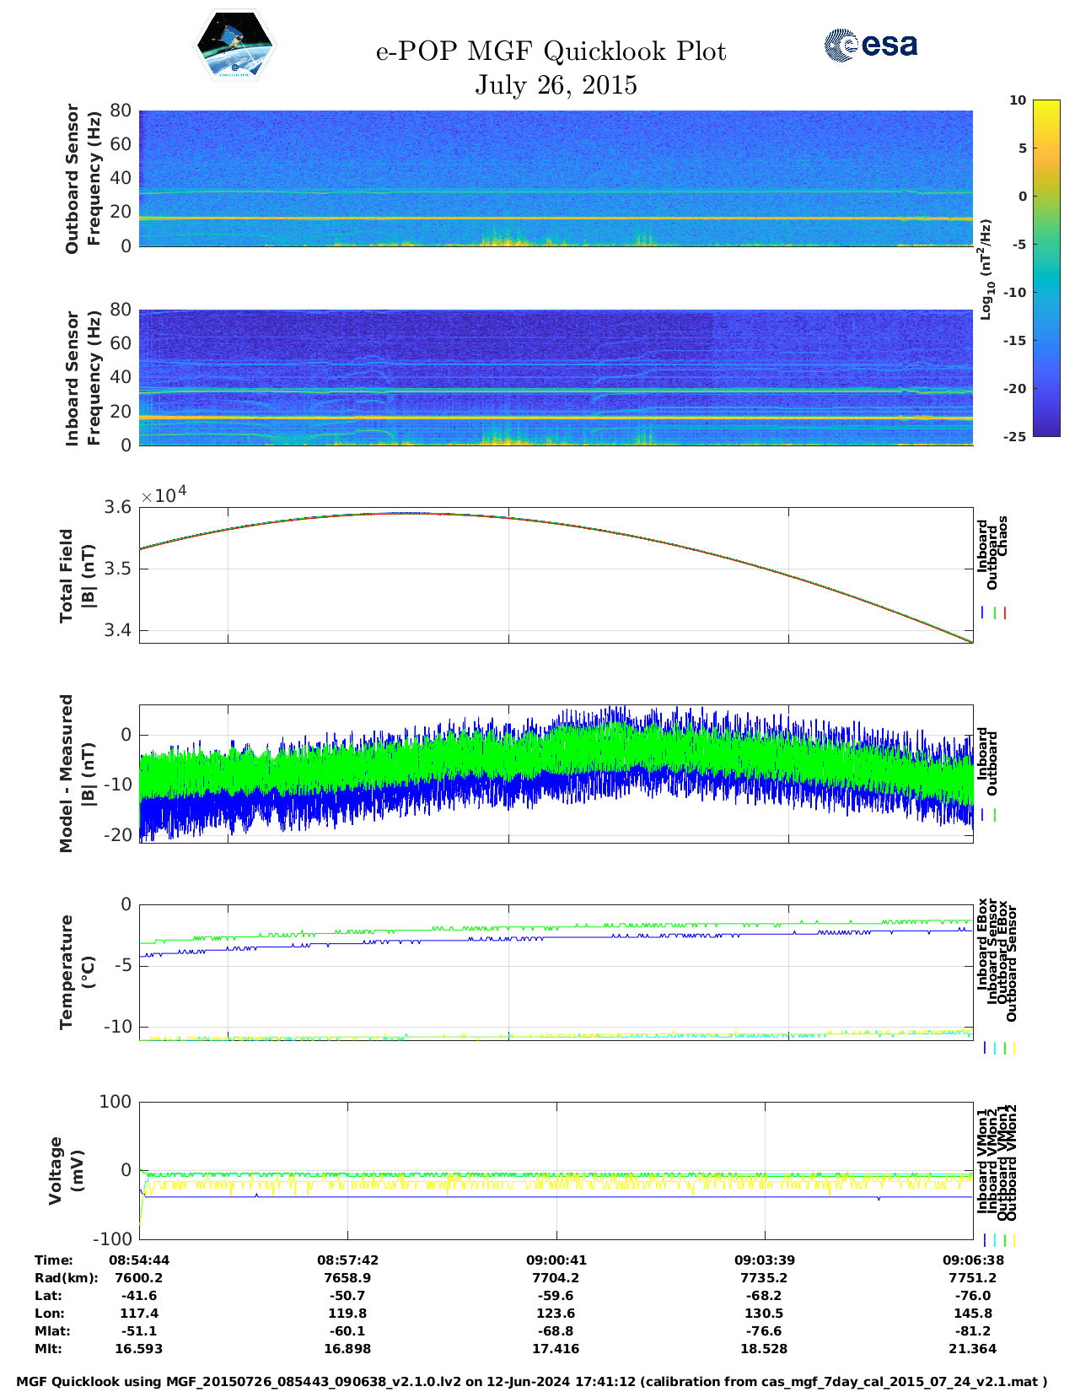
Task: Click the Log10 (nT²/Hz) colorbar label
Action: (x=986, y=269)
